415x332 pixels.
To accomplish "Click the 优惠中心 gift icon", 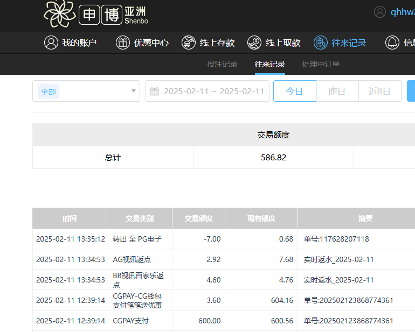I will click(x=123, y=43).
